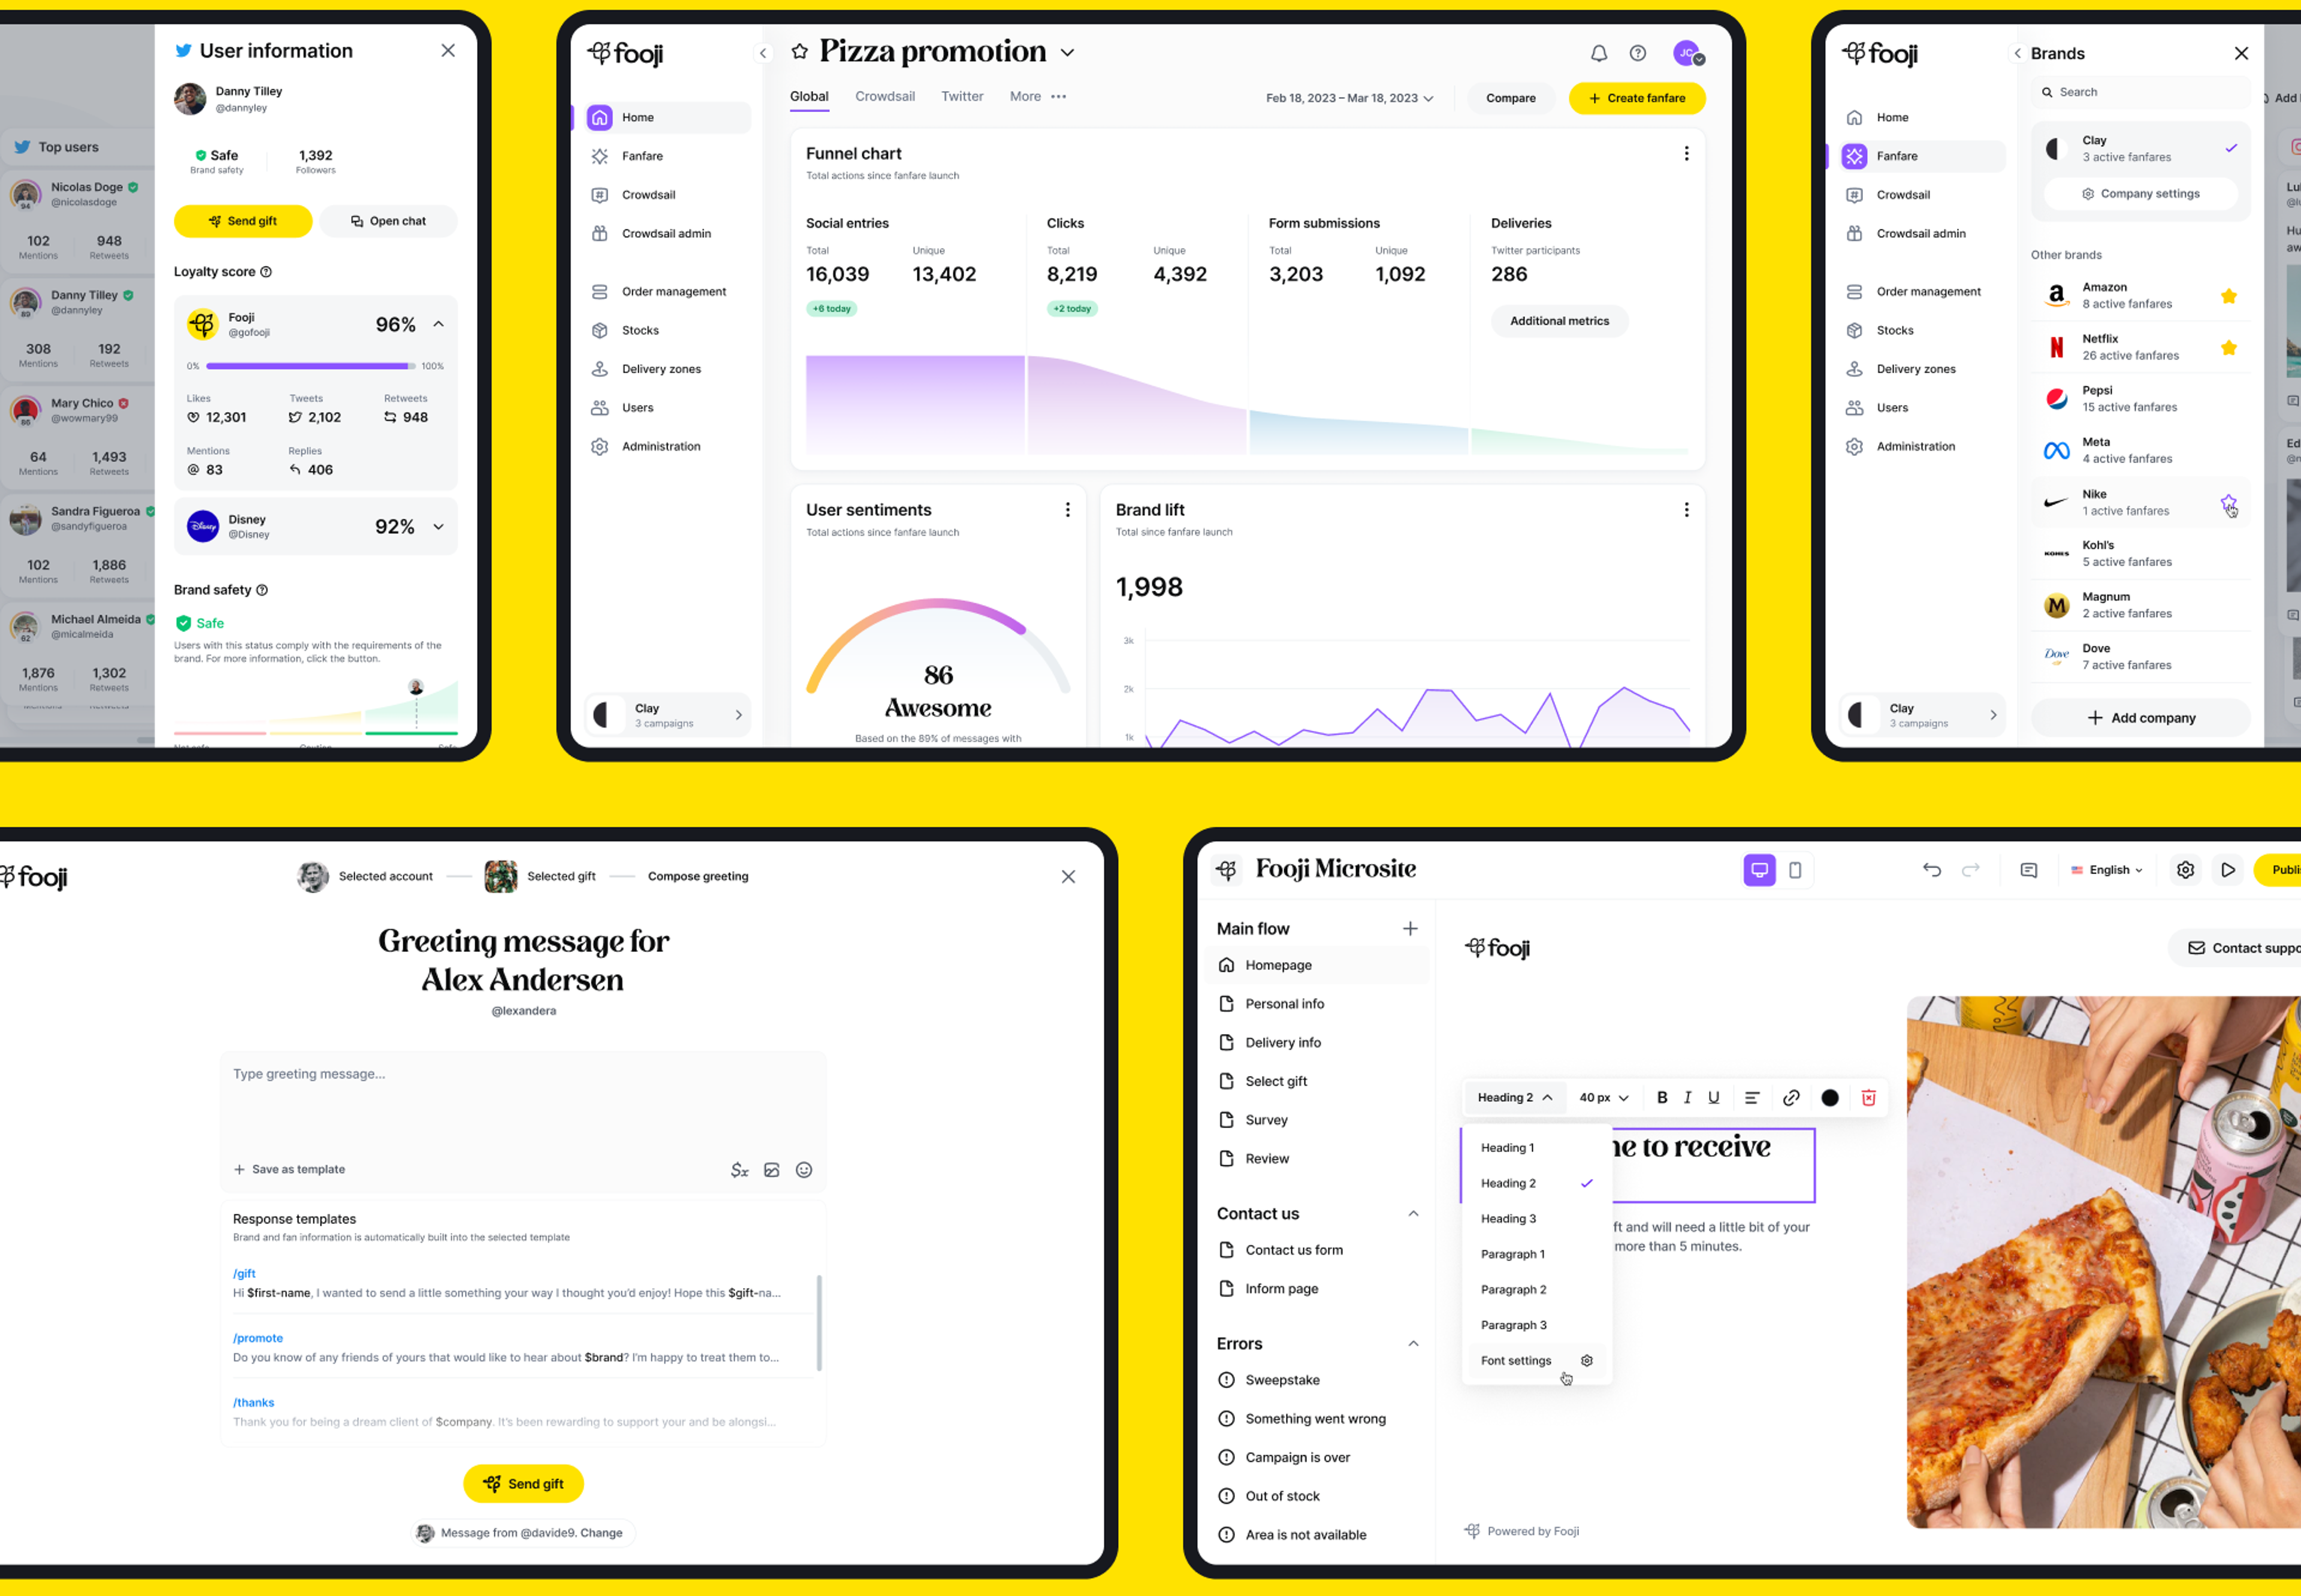Expand the Pizza promotion title dropdown
The height and width of the screenshot is (1596, 2301).
[x=1068, y=54]
